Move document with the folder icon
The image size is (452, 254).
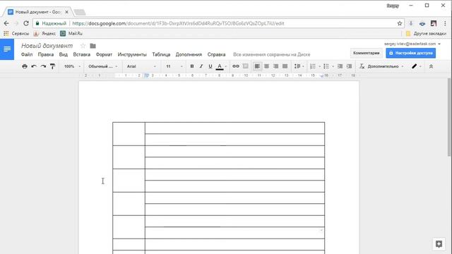pos(93,46)
